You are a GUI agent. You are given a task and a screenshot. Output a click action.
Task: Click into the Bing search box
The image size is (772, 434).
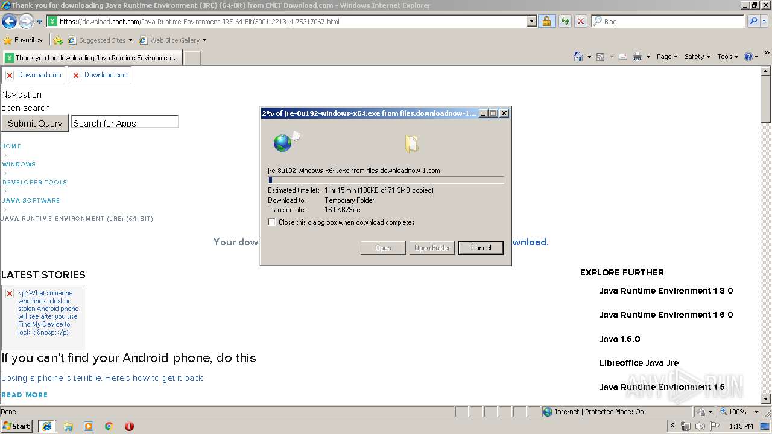tap(672, 21)
